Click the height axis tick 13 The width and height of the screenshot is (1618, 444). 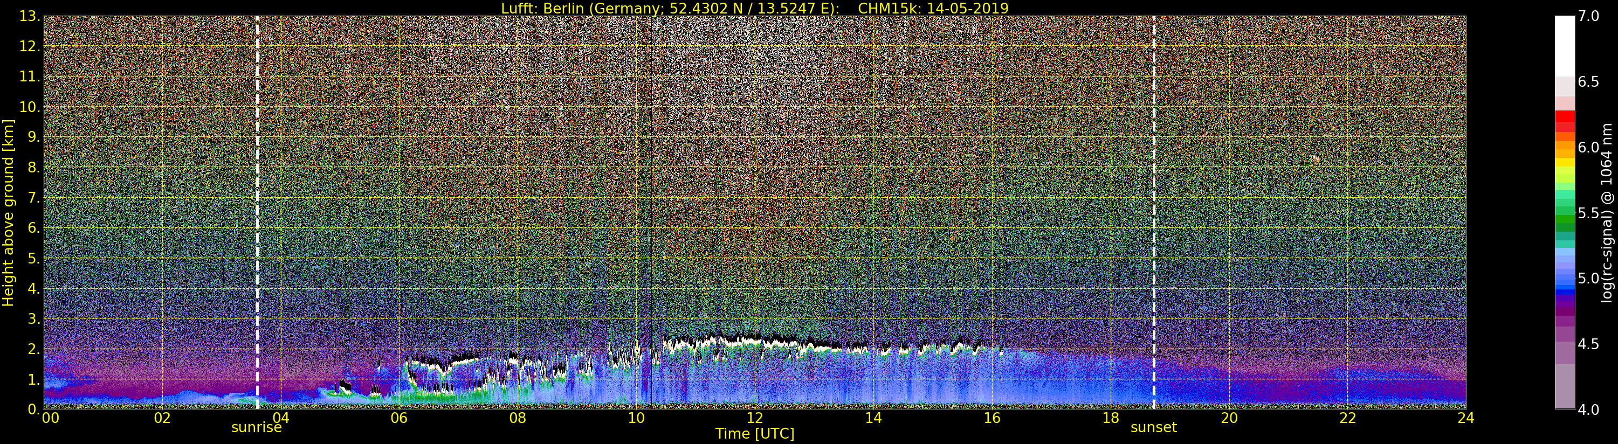pos(30,16)
